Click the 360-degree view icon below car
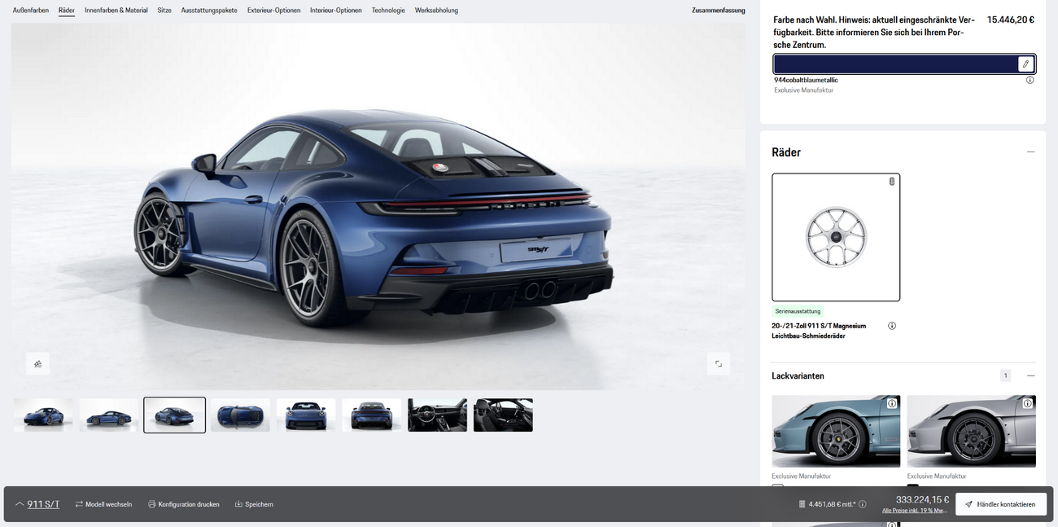 click(x=37, y=364)
